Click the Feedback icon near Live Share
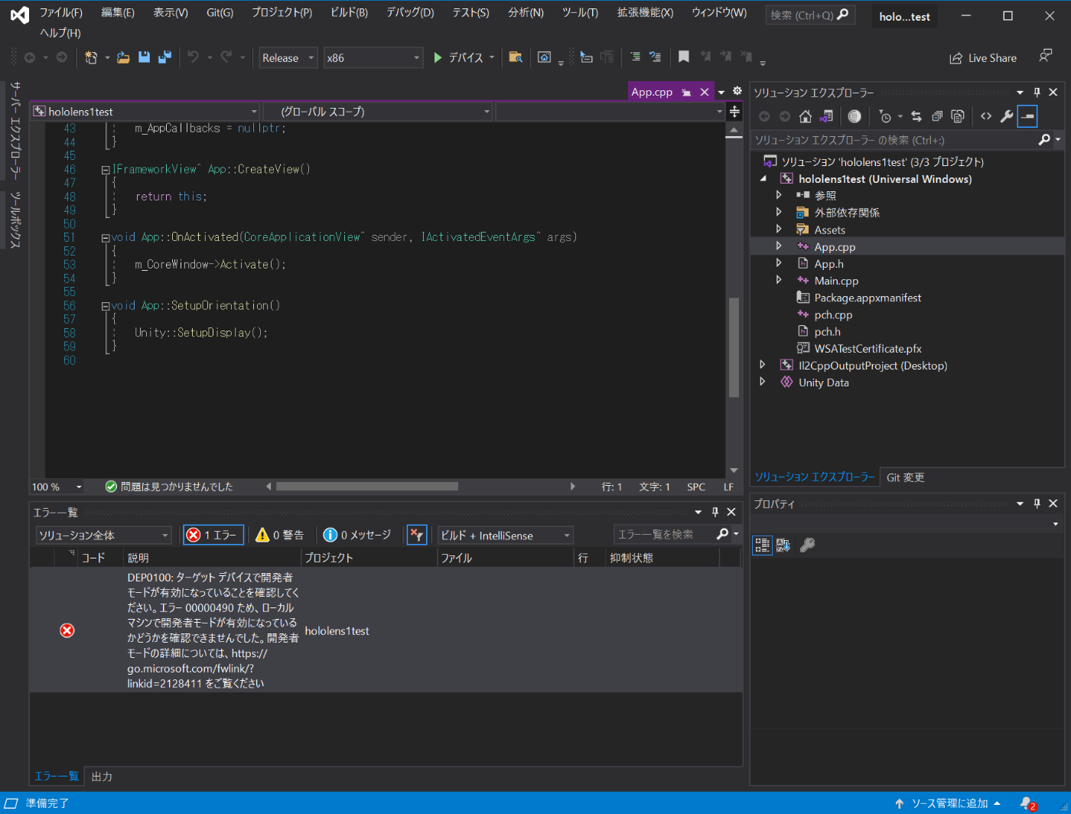The width and height of the screenshot is (1071, 814). 1045,56
